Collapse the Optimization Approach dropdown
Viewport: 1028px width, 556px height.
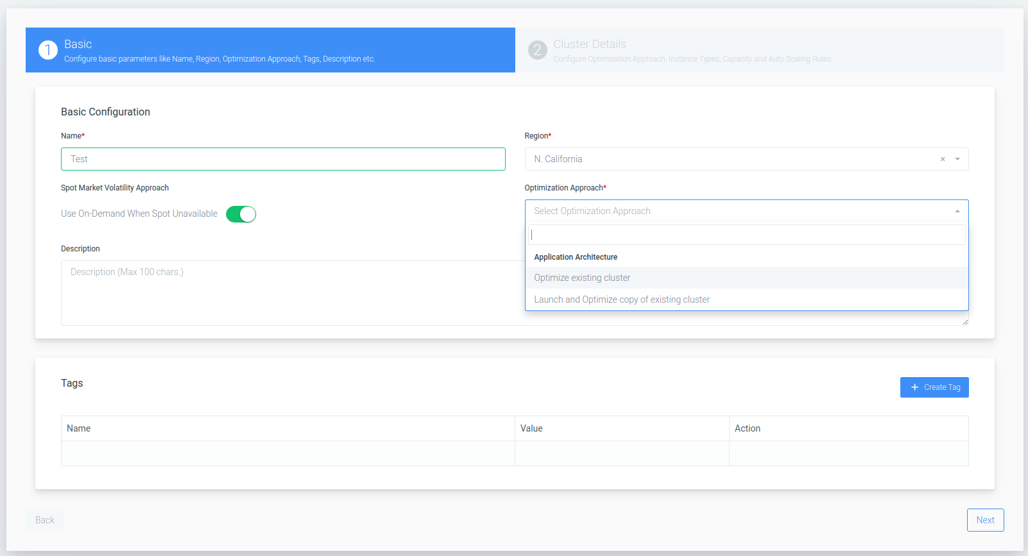click(x=957, y=211)
